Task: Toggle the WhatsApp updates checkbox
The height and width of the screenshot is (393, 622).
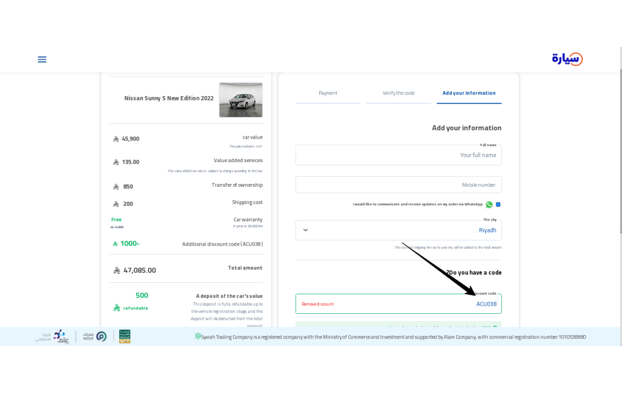Action: click(x=498, y=205)
